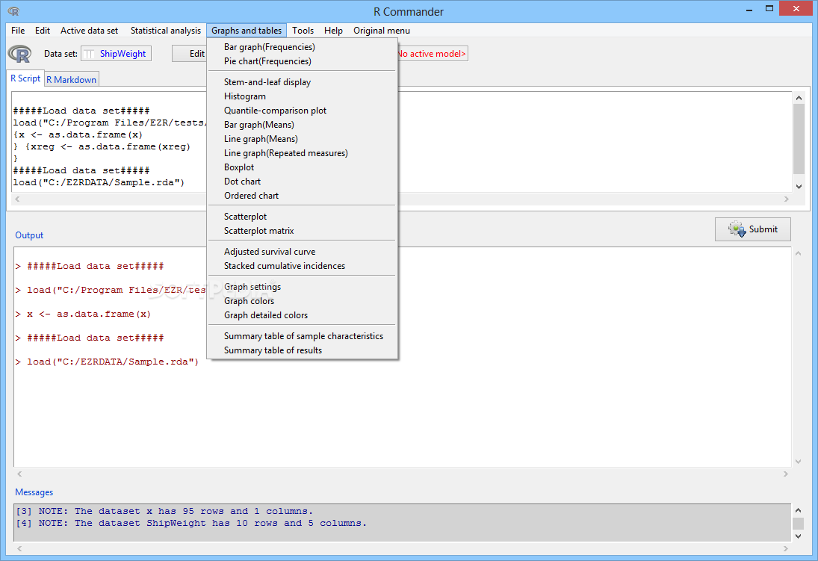Click script pane scroll right arrow
This screenshot has height=561, width=818.
pyautogui.click(x=786, y=199)
